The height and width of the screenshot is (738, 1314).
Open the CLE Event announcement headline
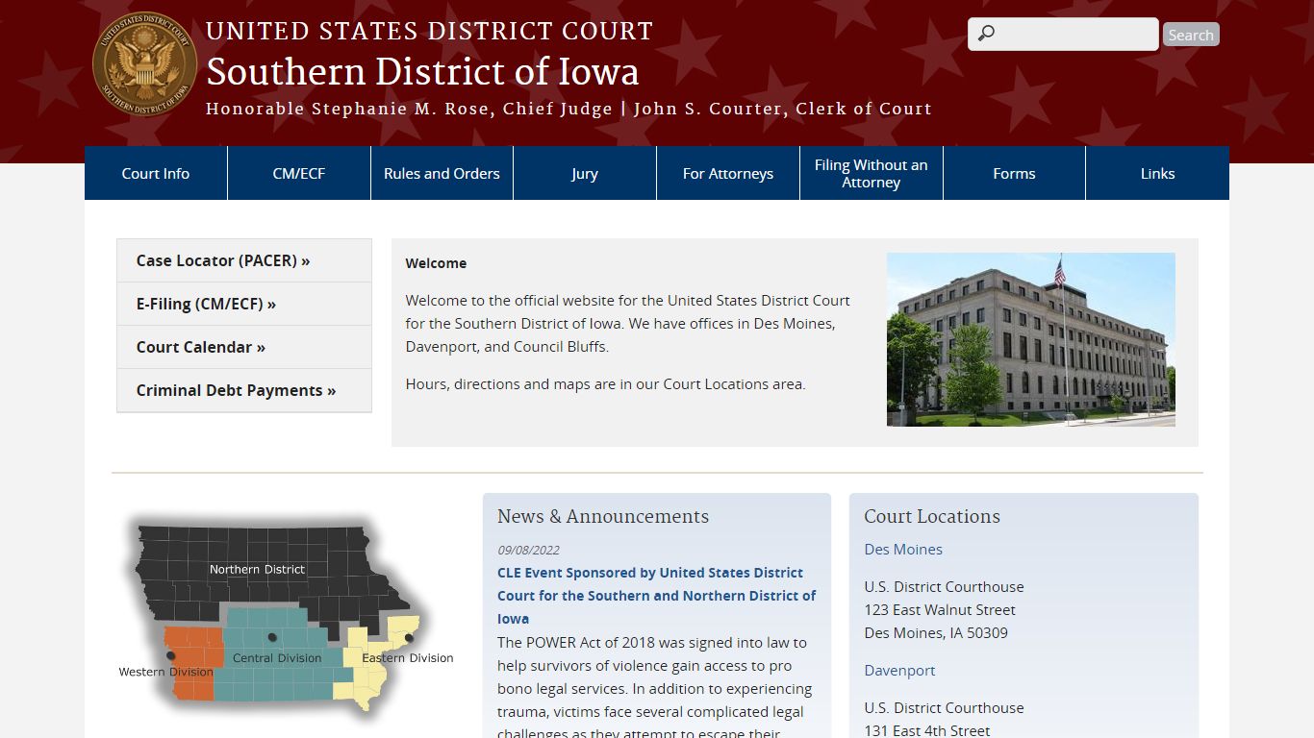pyautogui.click(x=656, y=596)
